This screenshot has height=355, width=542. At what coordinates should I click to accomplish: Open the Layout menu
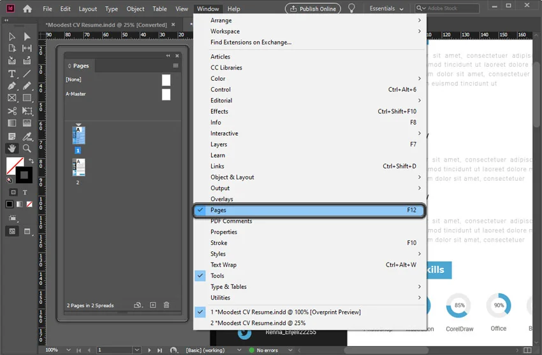87,9
